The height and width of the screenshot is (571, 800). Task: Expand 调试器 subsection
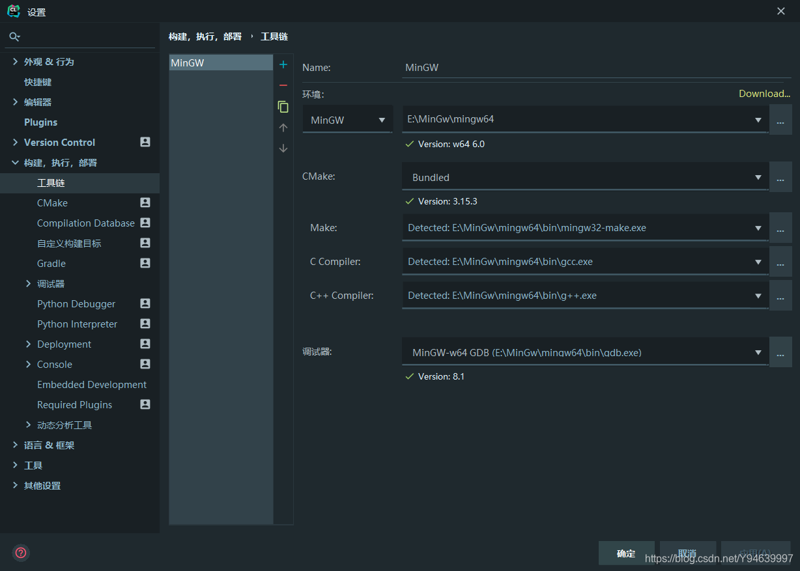tap(28, 283)
